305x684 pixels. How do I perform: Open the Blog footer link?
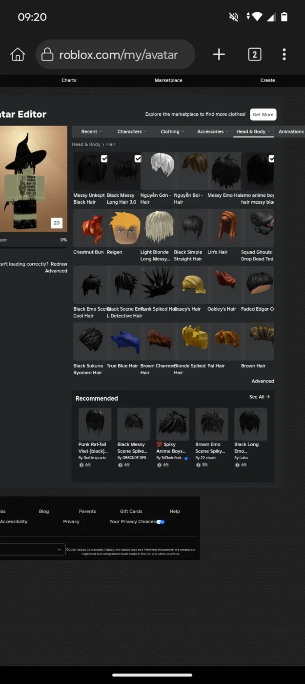coord(44,512)
